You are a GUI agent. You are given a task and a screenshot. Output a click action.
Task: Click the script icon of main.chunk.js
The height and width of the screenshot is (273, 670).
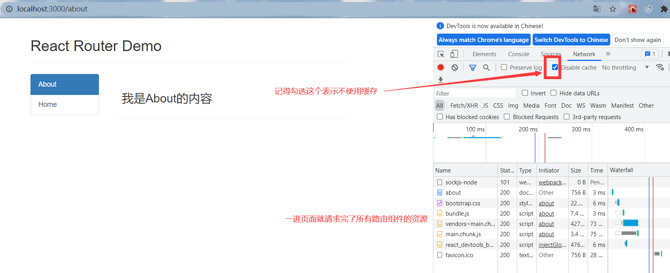click(x=440, y=234)
